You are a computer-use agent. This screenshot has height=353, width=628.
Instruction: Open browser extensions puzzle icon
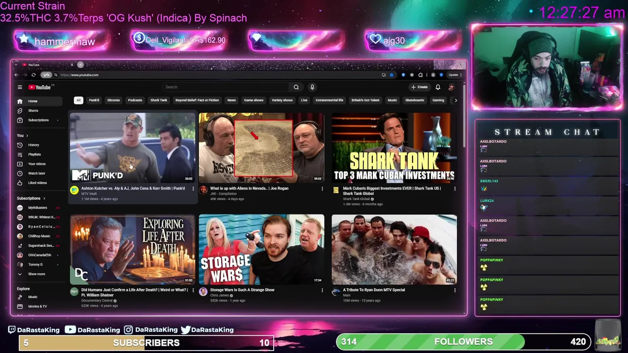point(420,75)
